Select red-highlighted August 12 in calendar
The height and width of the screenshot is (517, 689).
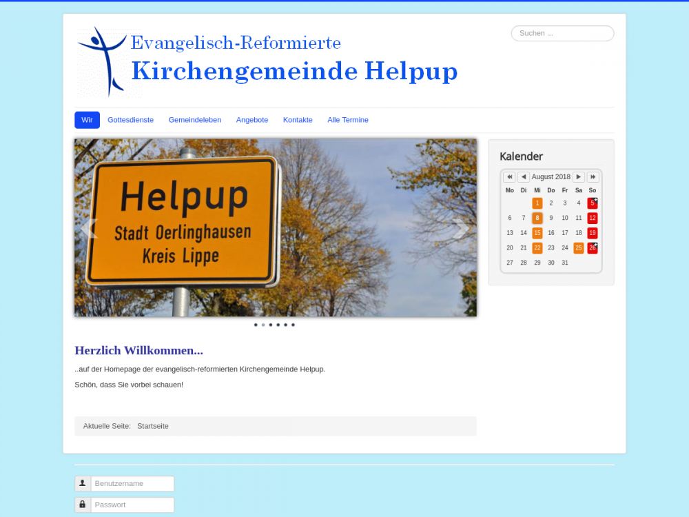(x=593, y=218)
